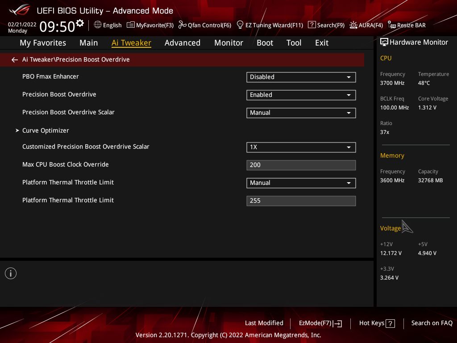
Task: Click the Hot Keys question mark icon
Action: [390, 323]
